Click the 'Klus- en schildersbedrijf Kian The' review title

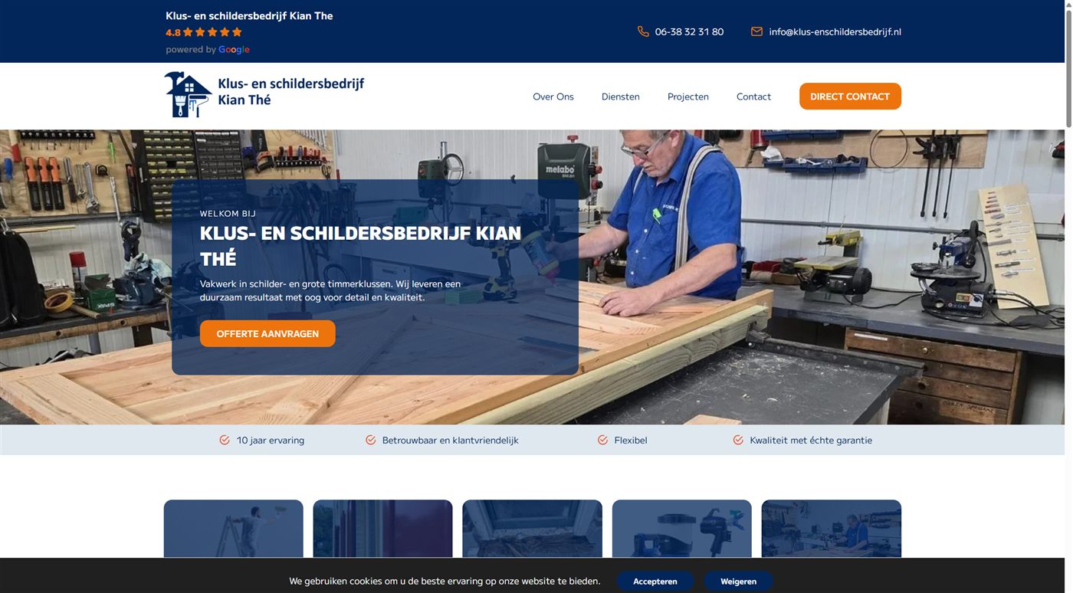(249, 15)
